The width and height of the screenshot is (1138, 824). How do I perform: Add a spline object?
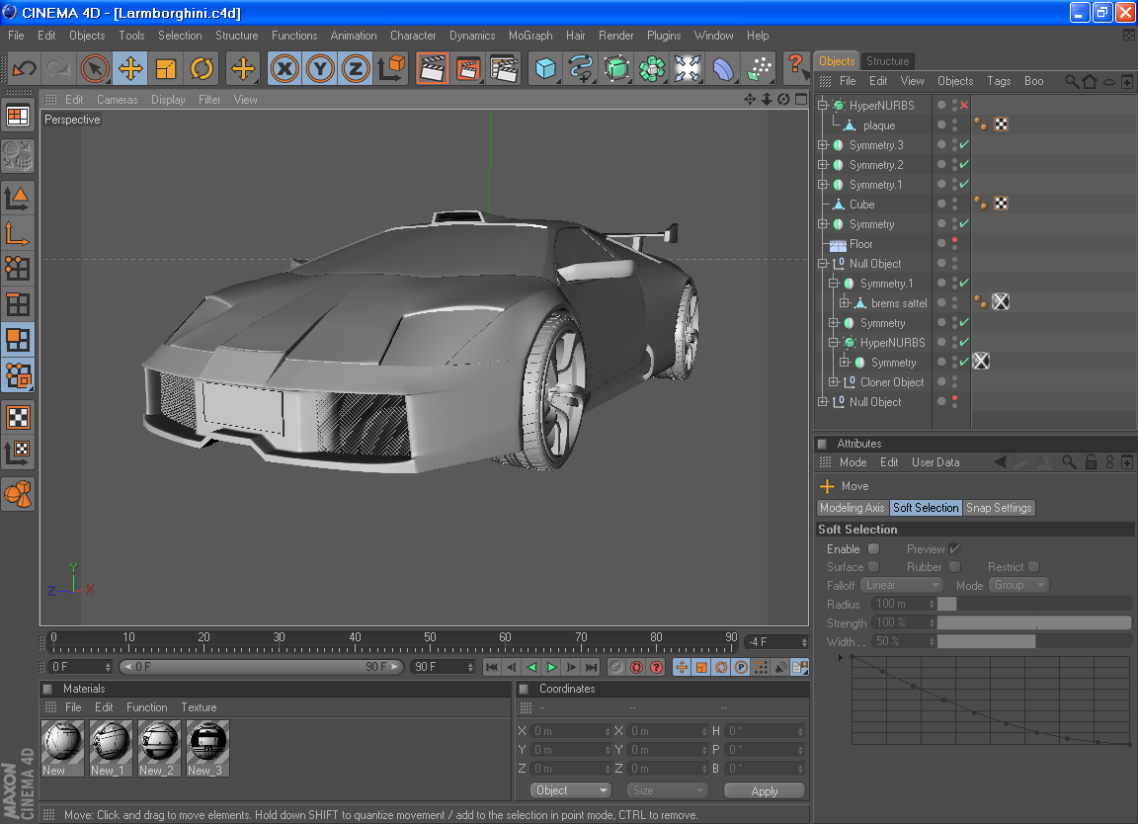[581, 69]
